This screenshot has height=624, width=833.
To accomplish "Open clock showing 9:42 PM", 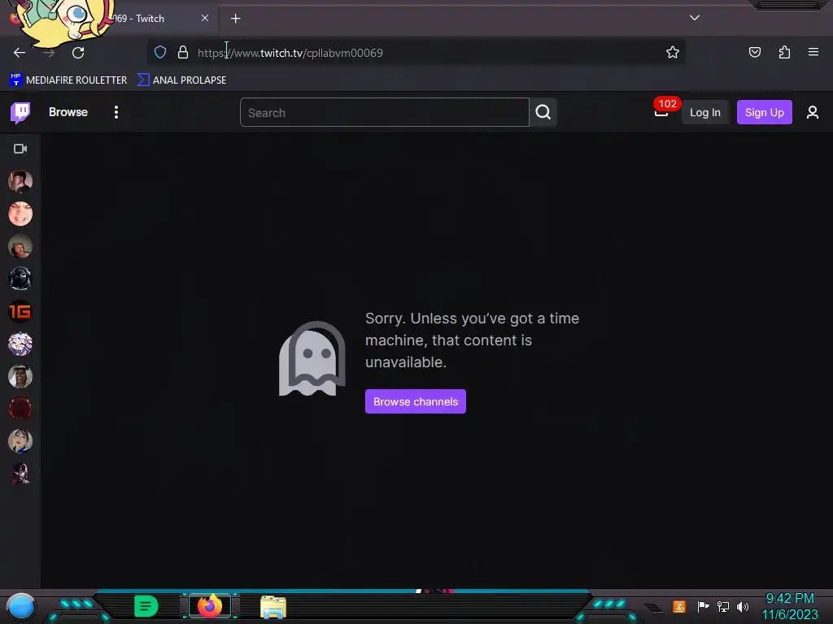I will click(790, 606).
